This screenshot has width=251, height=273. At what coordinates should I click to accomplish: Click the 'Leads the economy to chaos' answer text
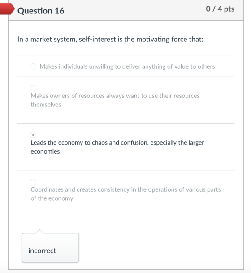click(117, 147)
